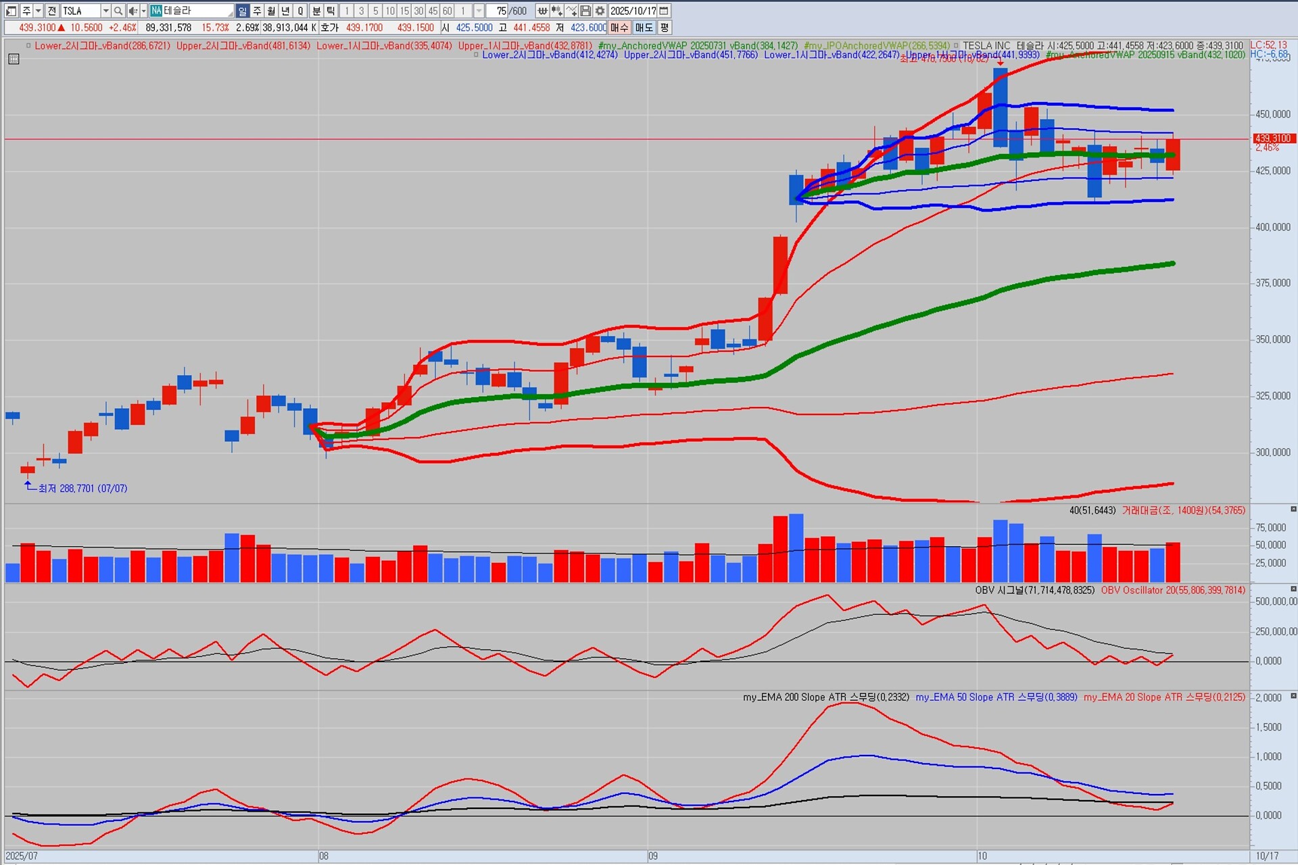Click the 10/17 date marker on time axis
This screenshot has height=865, width=1298.
(x=1267, y=856)
